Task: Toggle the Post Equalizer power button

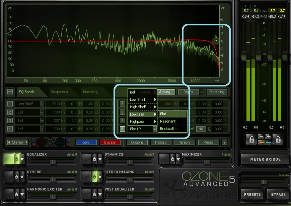Action: point(94,194)
